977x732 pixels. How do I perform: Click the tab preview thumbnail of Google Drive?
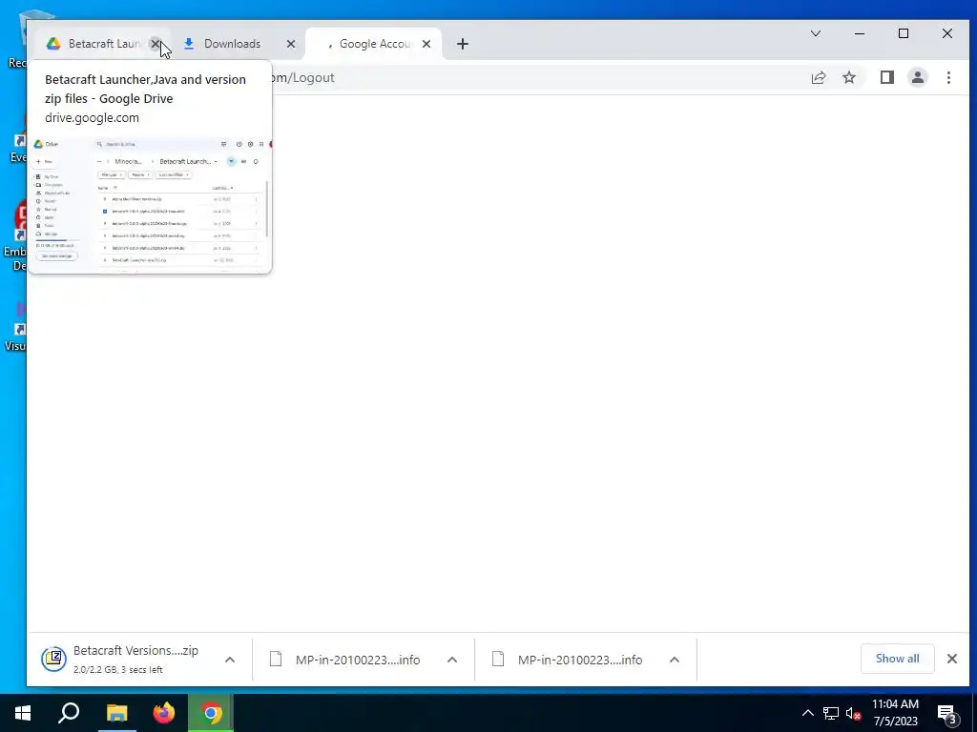[x=151, y=203]
